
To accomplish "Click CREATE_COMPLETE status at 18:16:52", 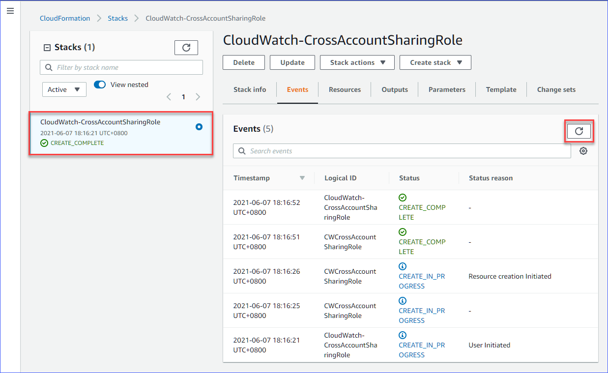I will click(x=422, y=212).
